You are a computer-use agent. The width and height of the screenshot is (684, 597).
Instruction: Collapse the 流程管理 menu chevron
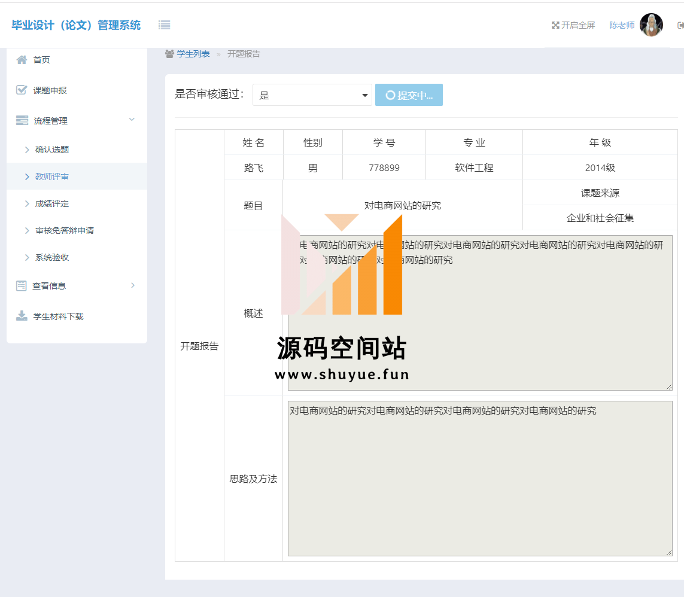coord(132,120)
